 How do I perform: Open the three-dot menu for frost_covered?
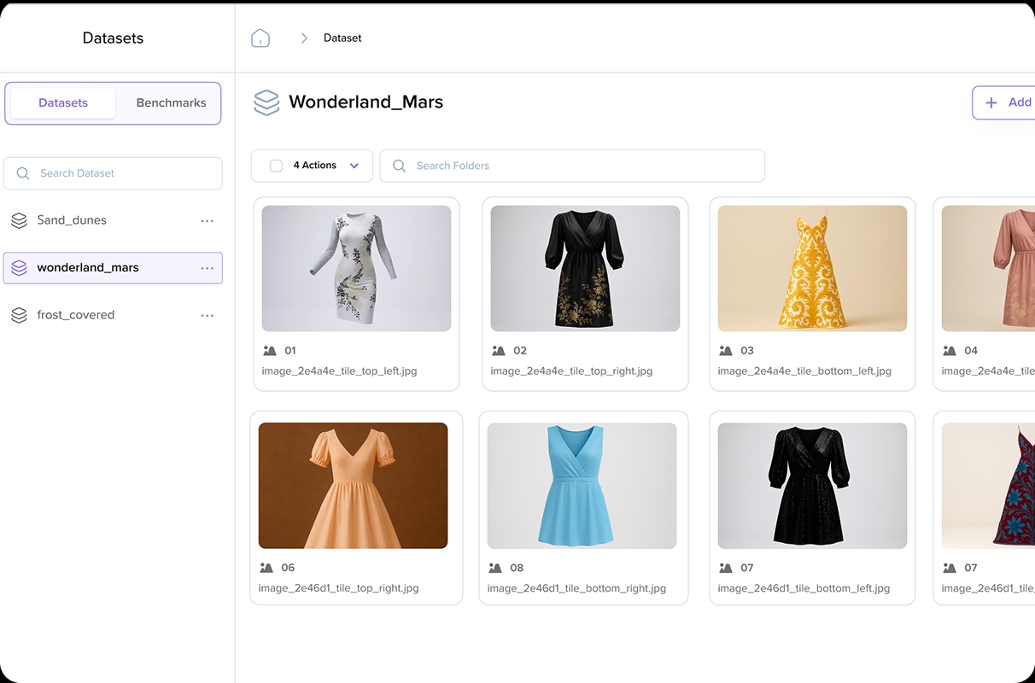coord(207,315)
